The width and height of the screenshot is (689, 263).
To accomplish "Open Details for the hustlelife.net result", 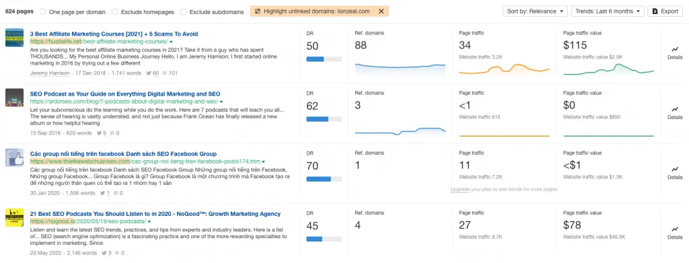I will tap(675, 53).
